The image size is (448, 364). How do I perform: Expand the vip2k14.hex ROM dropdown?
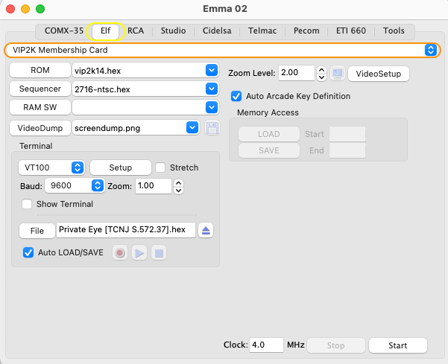(x=212, y=70)
